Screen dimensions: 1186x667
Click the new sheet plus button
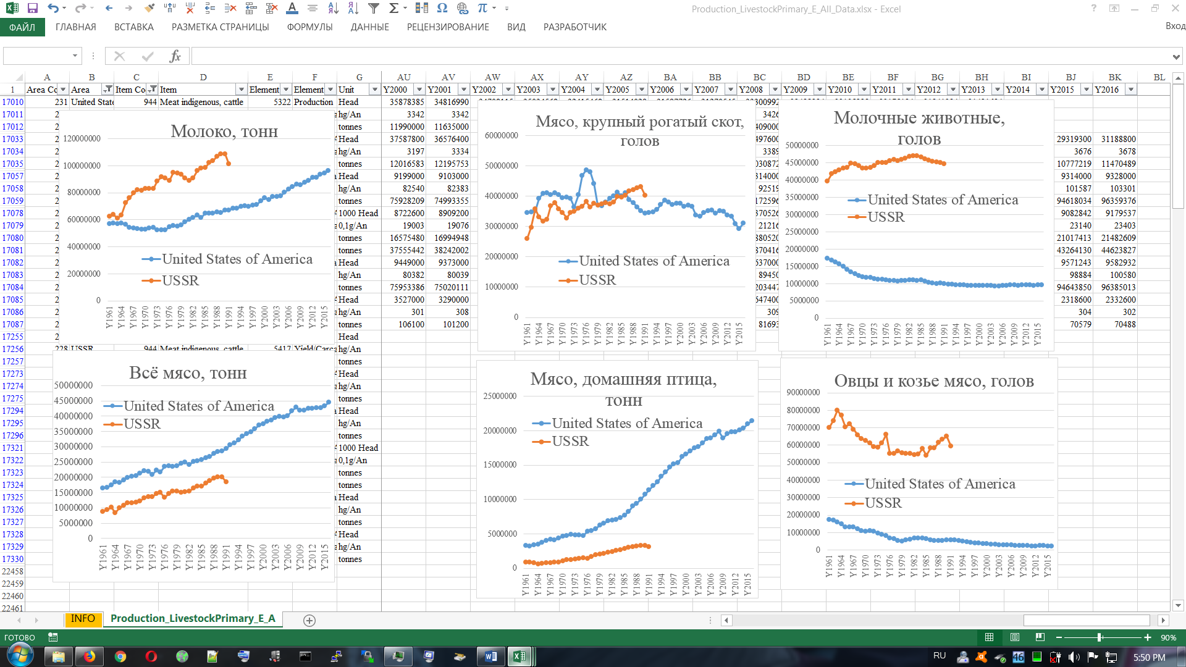(309, 620)
